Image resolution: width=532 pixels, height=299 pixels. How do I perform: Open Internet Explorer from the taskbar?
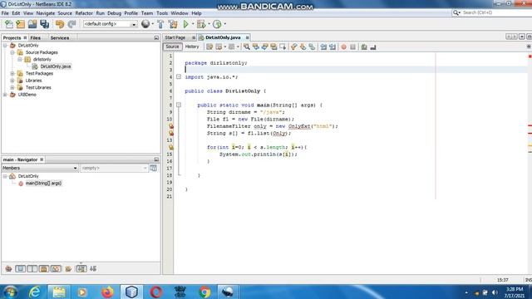point(35,292)
